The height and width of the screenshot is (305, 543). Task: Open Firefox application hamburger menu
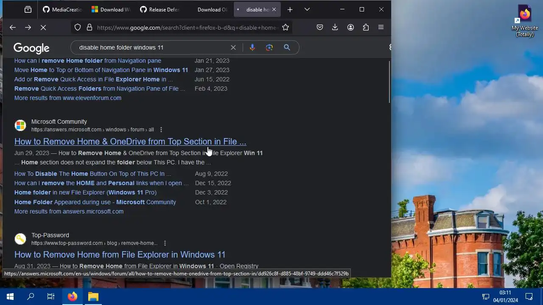coord(381,28)
